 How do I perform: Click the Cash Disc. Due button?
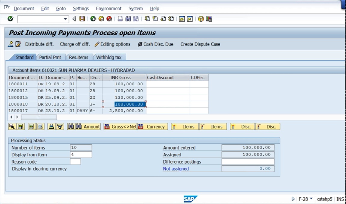156,44
